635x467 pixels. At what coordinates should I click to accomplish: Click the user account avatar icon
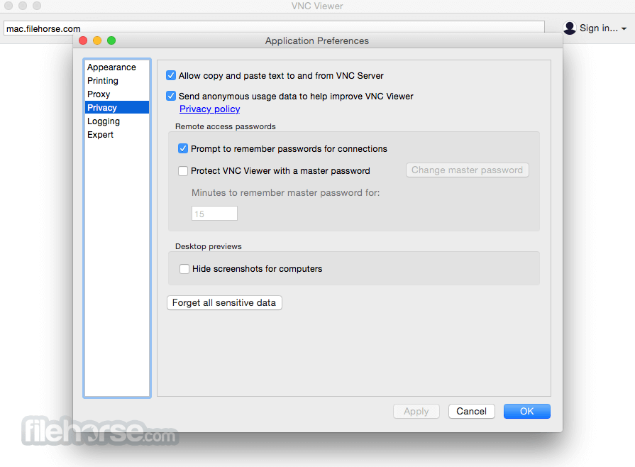[x=570, y=28]
